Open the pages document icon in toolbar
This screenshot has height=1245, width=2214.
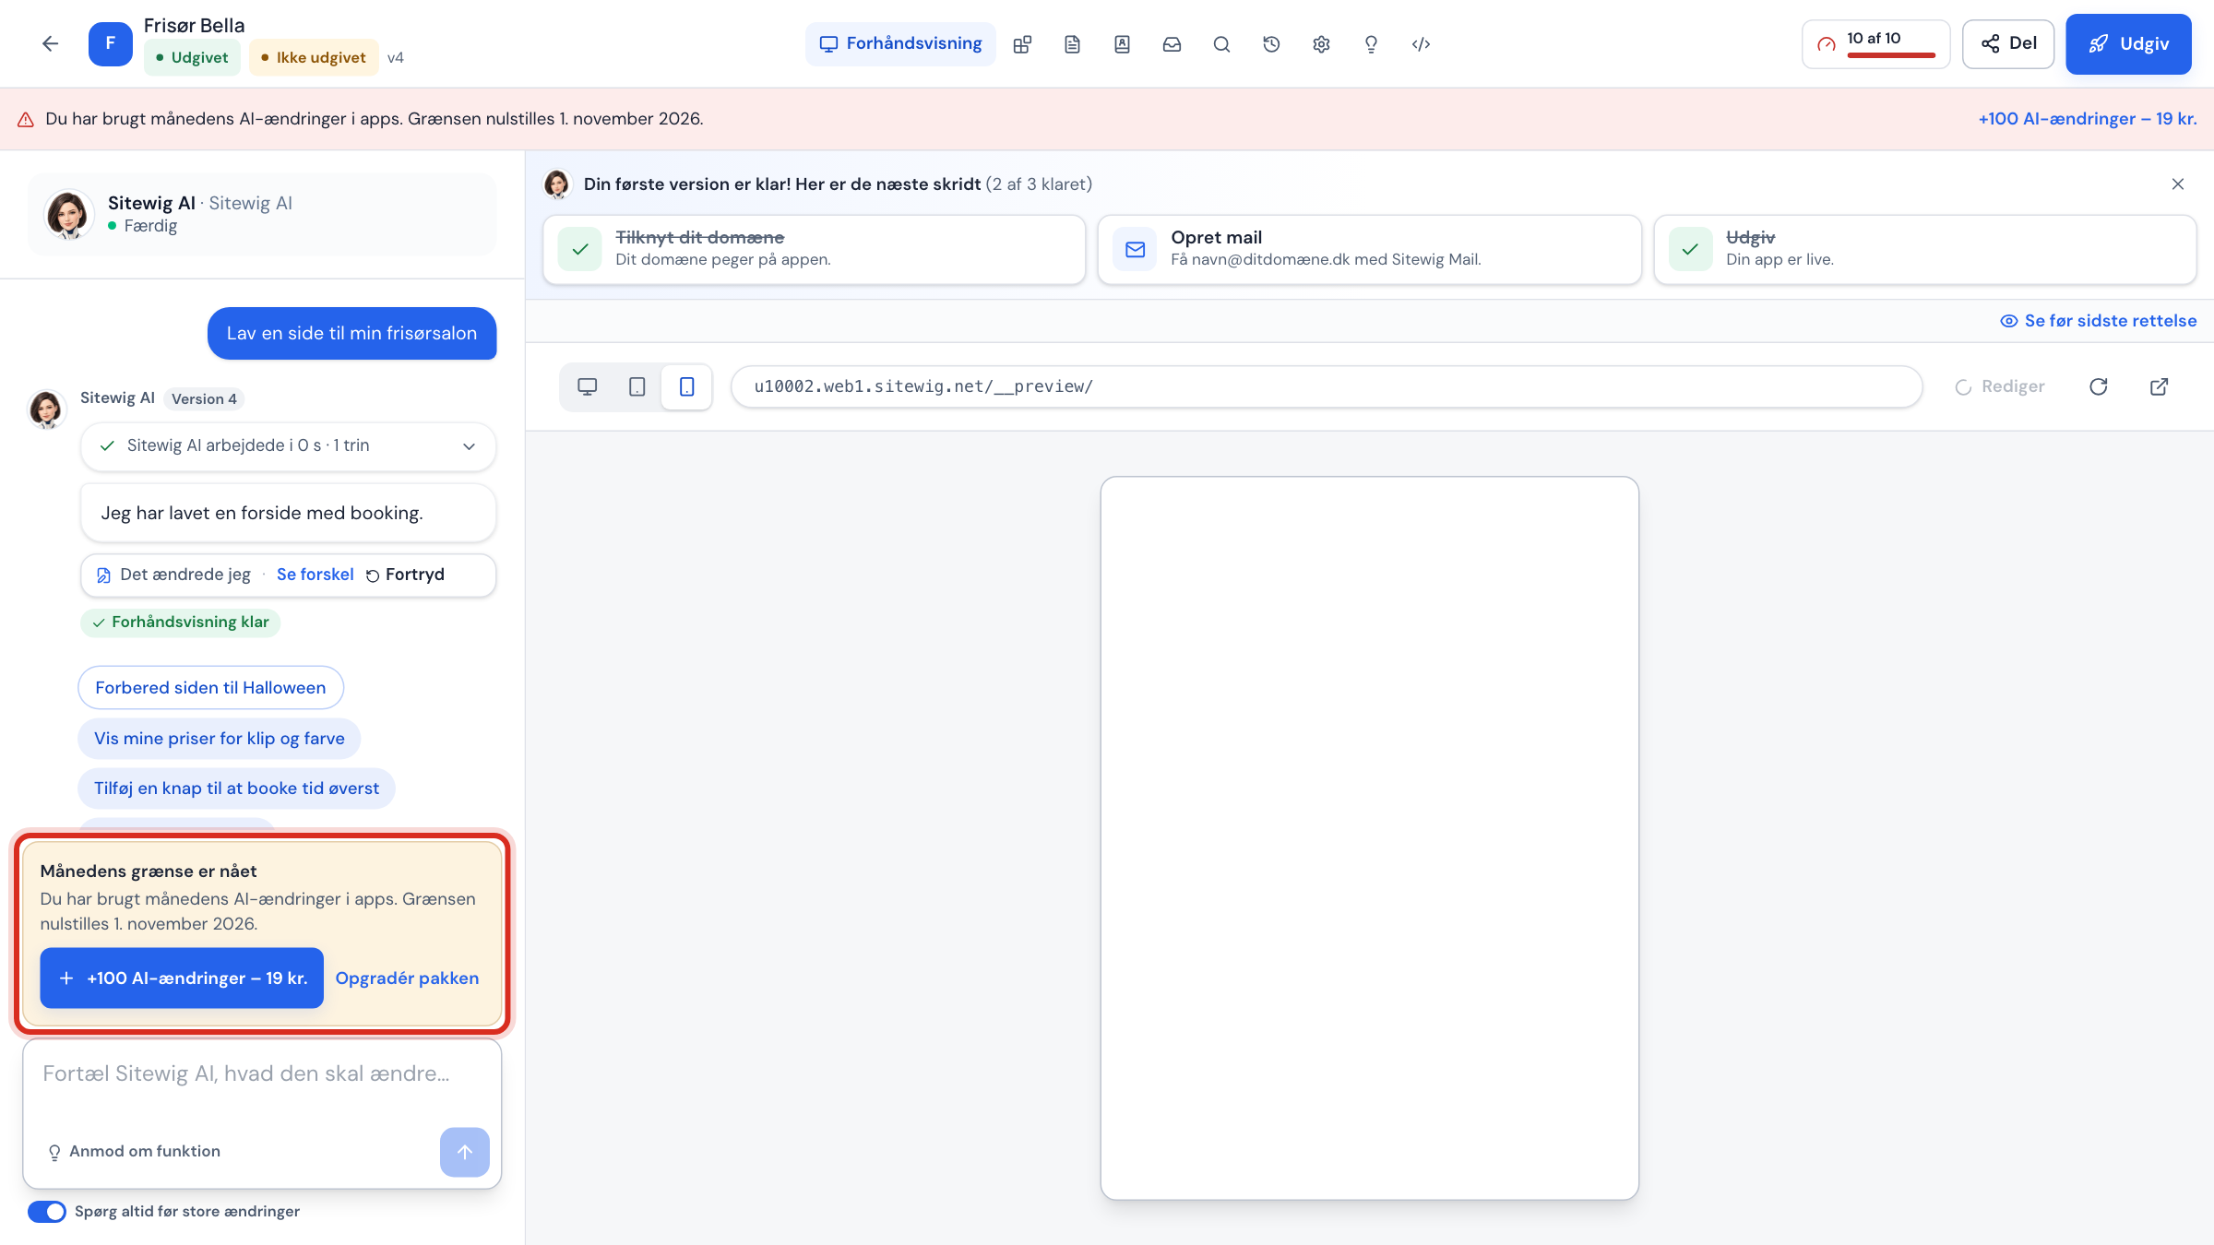pyautogui.click(x=1072, y=44)
